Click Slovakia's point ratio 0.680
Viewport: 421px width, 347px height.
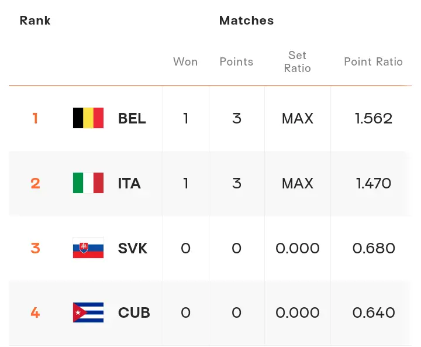pyautogui.click(x=374, y=248)
